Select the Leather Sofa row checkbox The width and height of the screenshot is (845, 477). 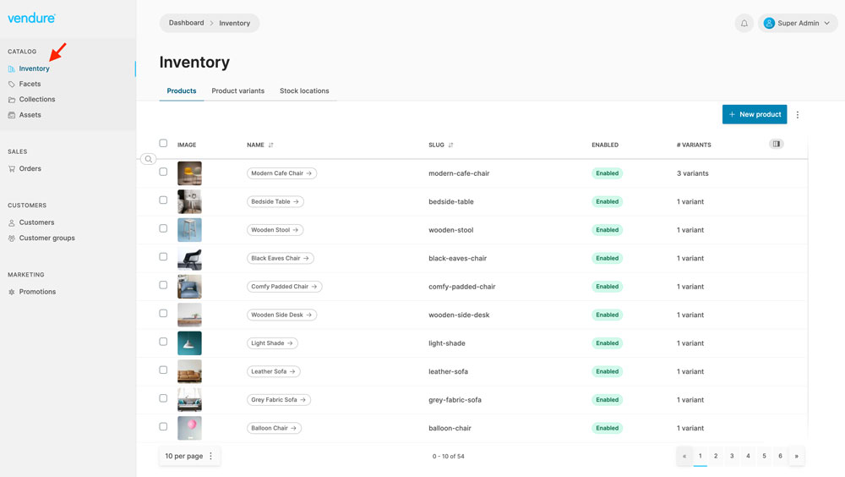point(163,370)
